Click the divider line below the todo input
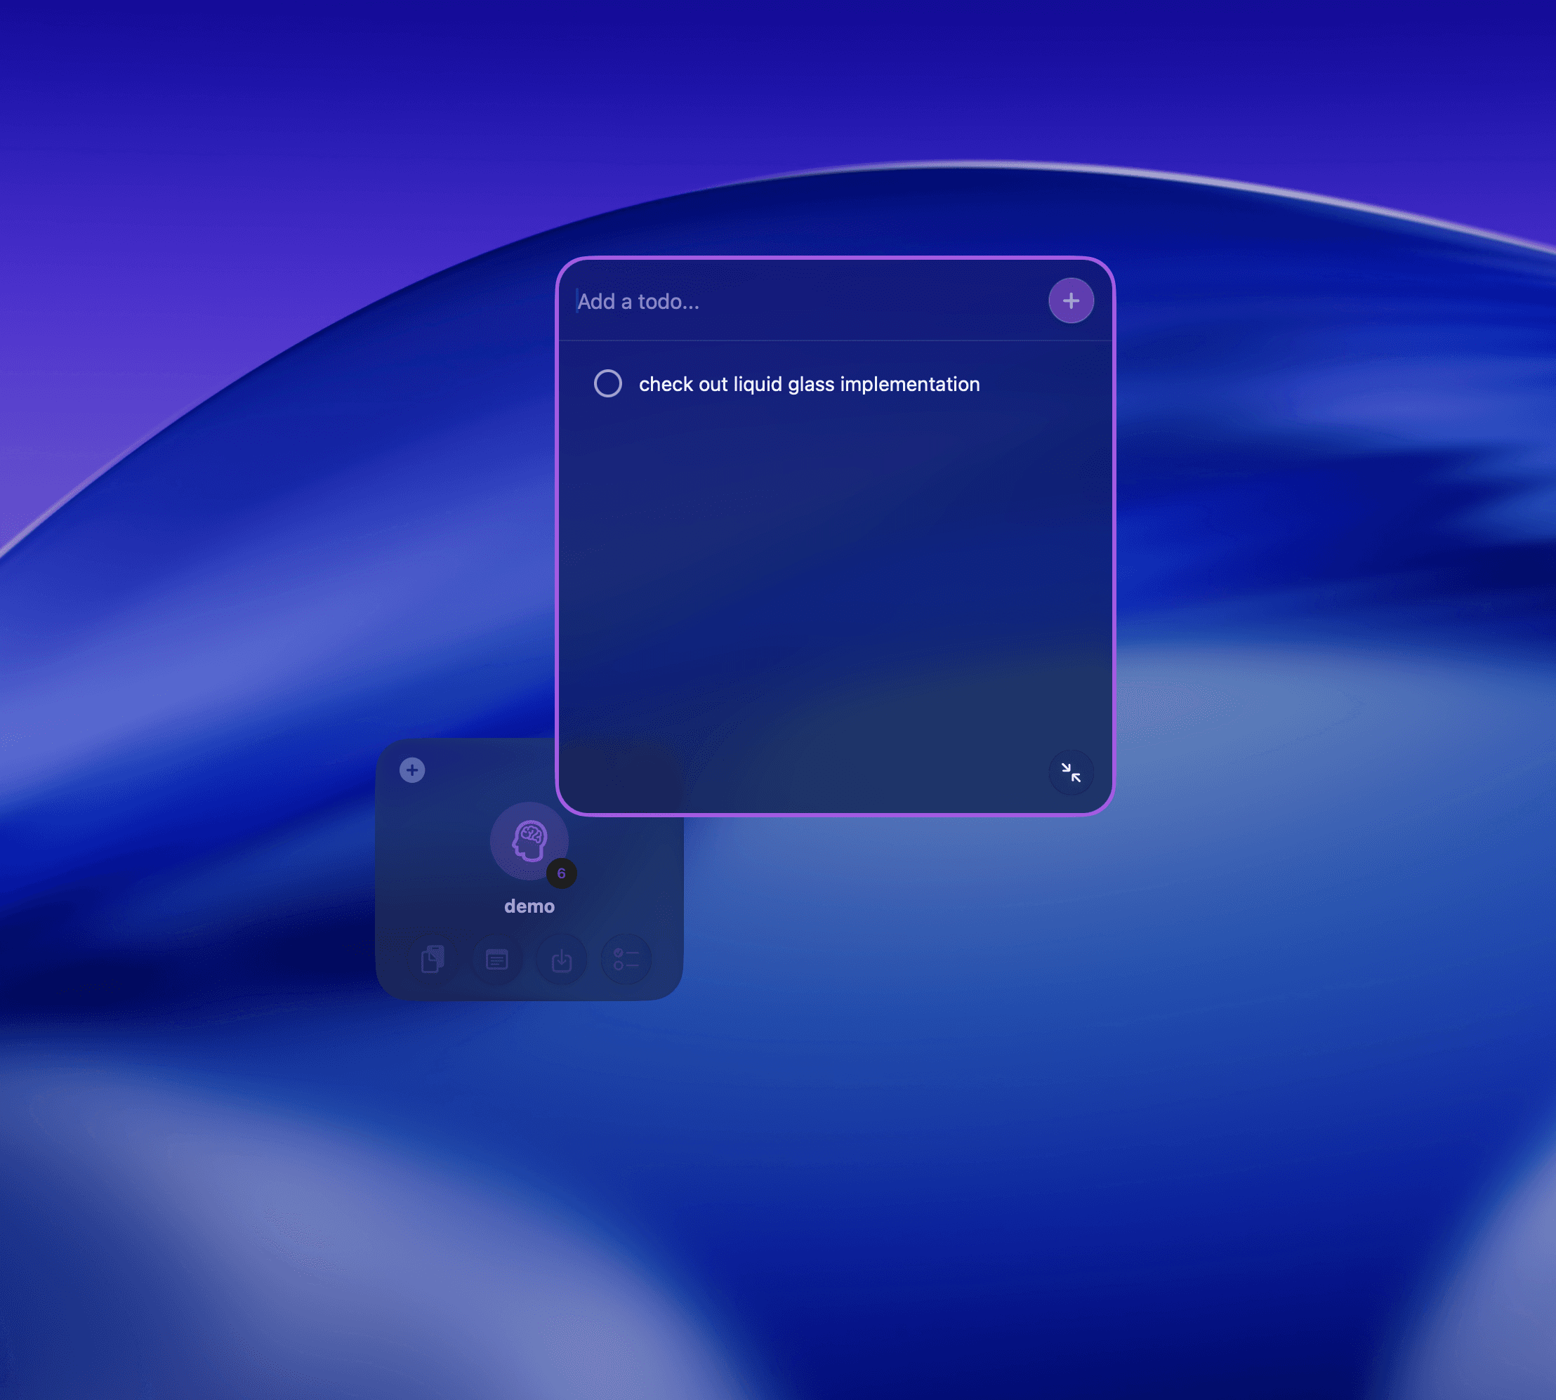Viewport: 1556px width, 1400px height. [835, 340]
